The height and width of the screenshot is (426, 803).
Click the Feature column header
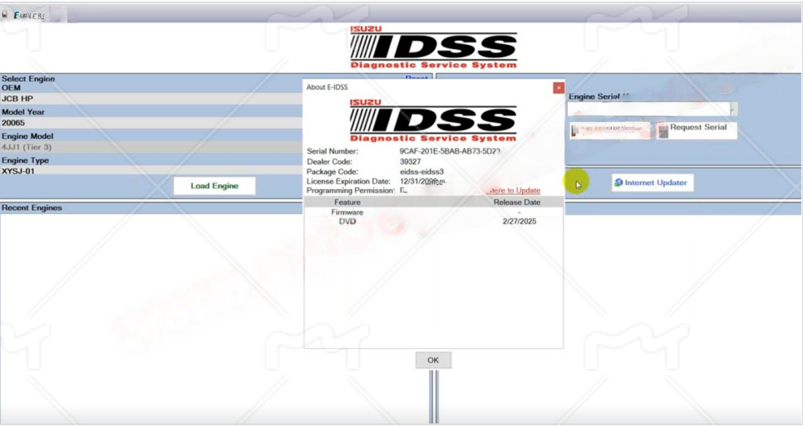pos(347,202)
